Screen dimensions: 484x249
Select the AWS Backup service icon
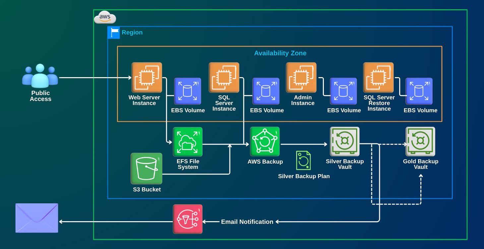[x=265, y=142]
